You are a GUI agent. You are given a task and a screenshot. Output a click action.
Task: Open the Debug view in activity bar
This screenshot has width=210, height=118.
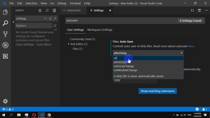click(5, 45)
